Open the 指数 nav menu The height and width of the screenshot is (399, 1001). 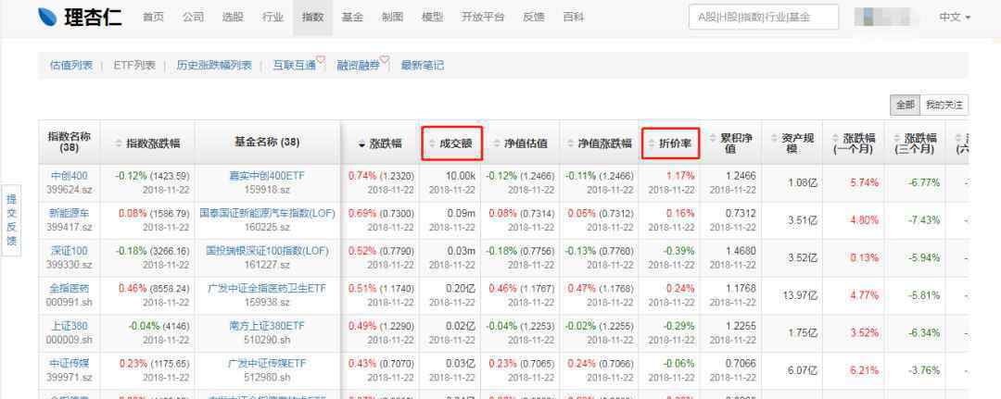click(x=312, y=18)
